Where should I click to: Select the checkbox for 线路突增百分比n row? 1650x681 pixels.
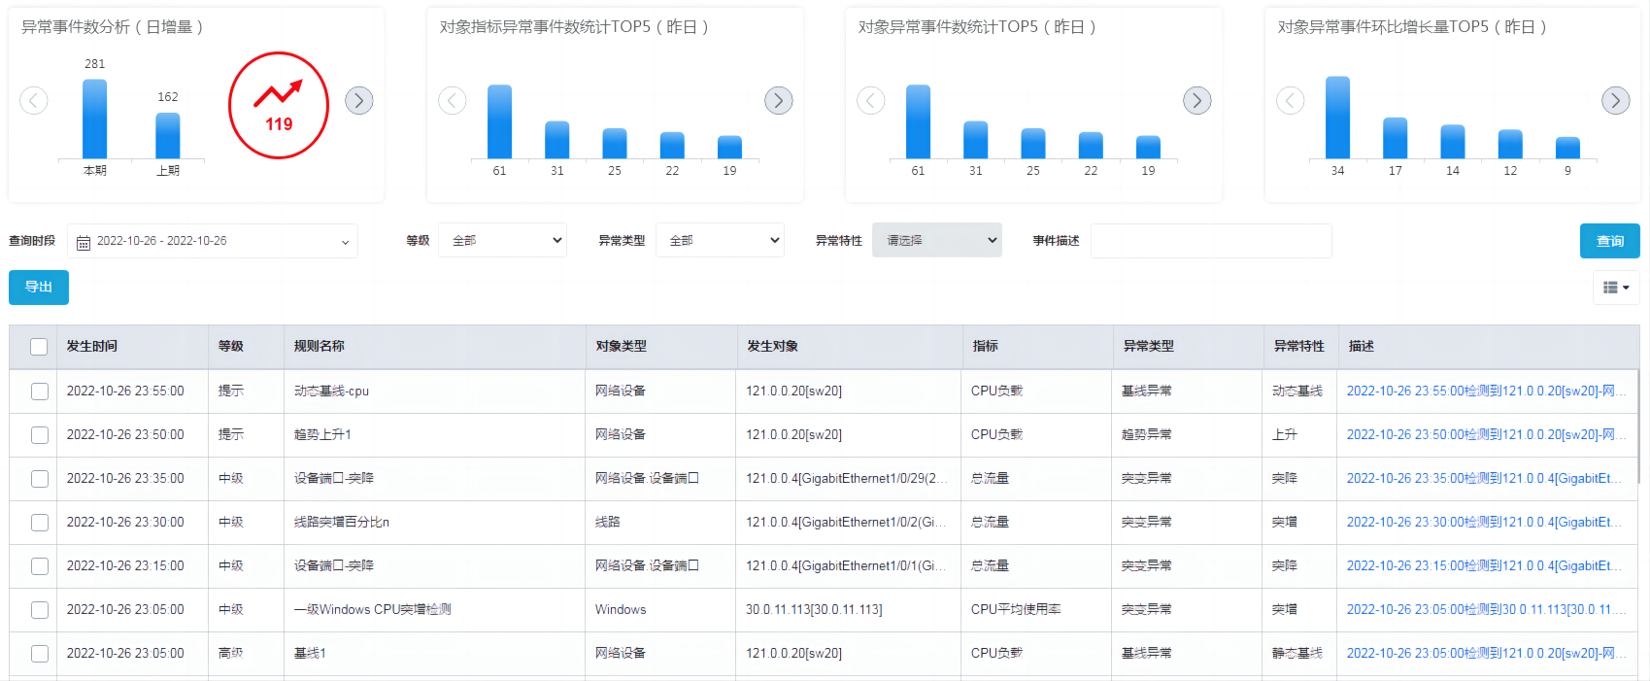[40, 523]
